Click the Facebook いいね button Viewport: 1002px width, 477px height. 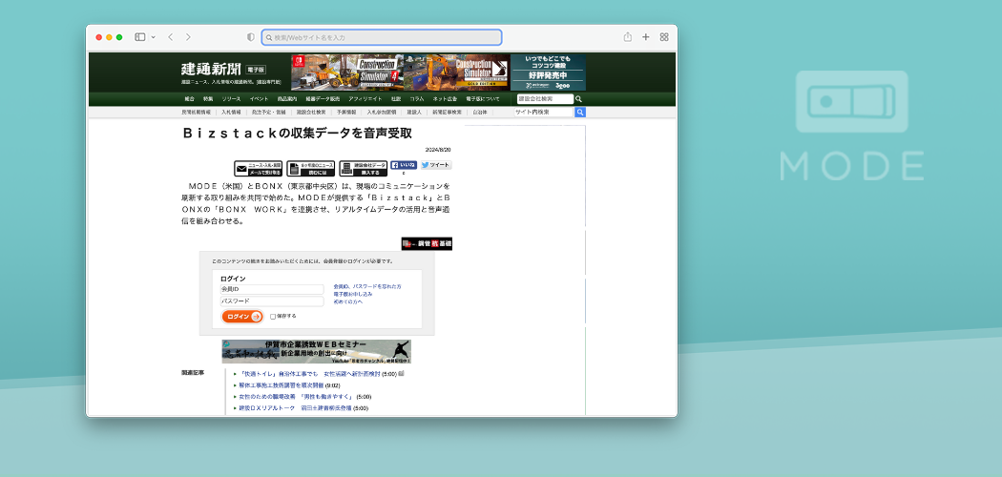[404, 165]
